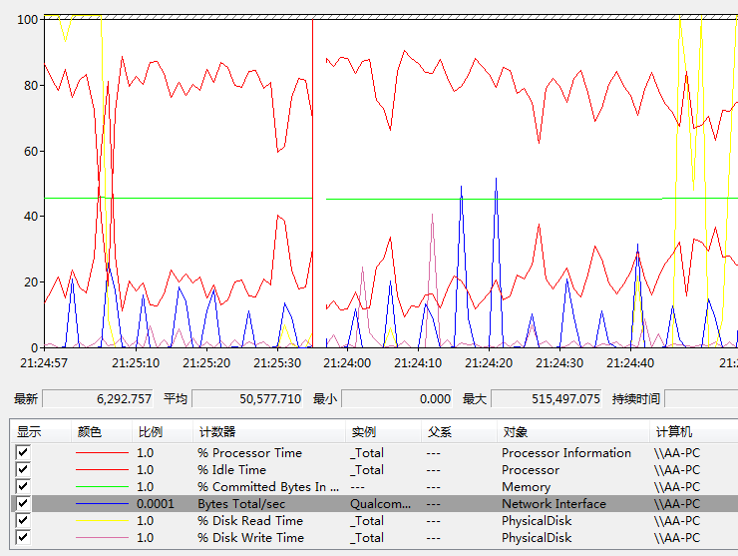Click the 最小 value field 0.000
738x556 pixels.
[x=397, y=399]
